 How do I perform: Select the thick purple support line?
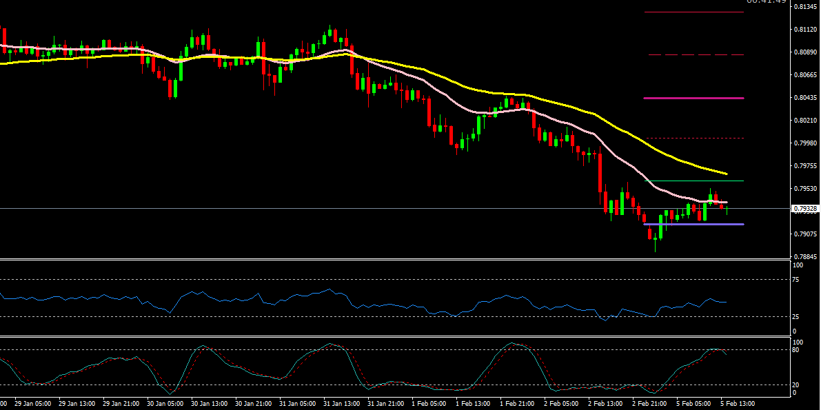pyautogui.click(x=693, y=224)
